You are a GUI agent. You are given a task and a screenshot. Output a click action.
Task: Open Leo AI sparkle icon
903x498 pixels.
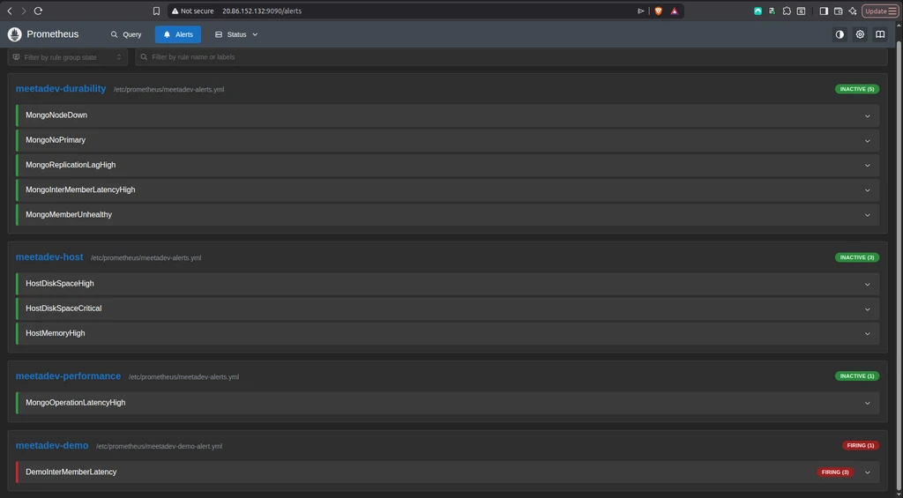[853, 11]
